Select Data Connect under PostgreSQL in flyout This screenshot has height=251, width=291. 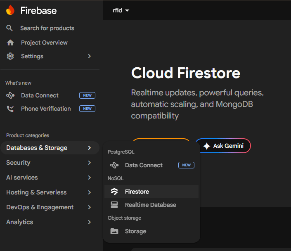click(144, 165)
